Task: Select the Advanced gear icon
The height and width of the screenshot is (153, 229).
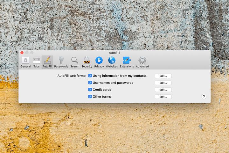Action: tap(142, 62)
